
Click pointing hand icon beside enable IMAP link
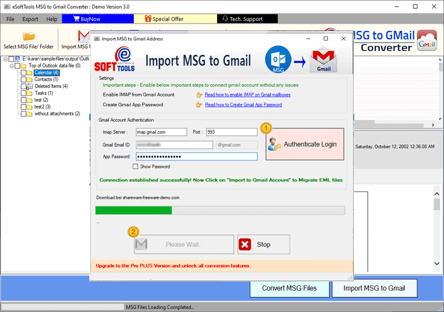[199, 95]
